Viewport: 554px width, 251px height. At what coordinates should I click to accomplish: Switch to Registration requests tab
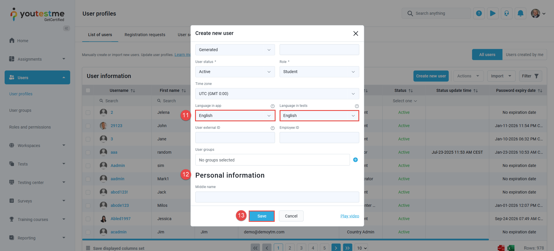145,35
